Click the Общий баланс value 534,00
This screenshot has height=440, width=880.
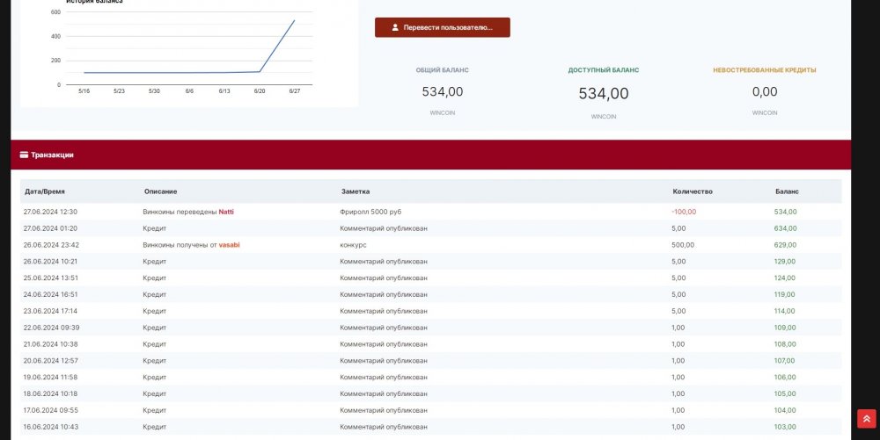442,91
